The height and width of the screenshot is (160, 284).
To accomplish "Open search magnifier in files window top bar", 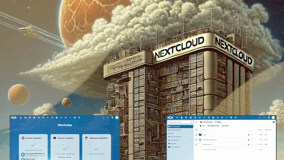I will tap(264, 118).
